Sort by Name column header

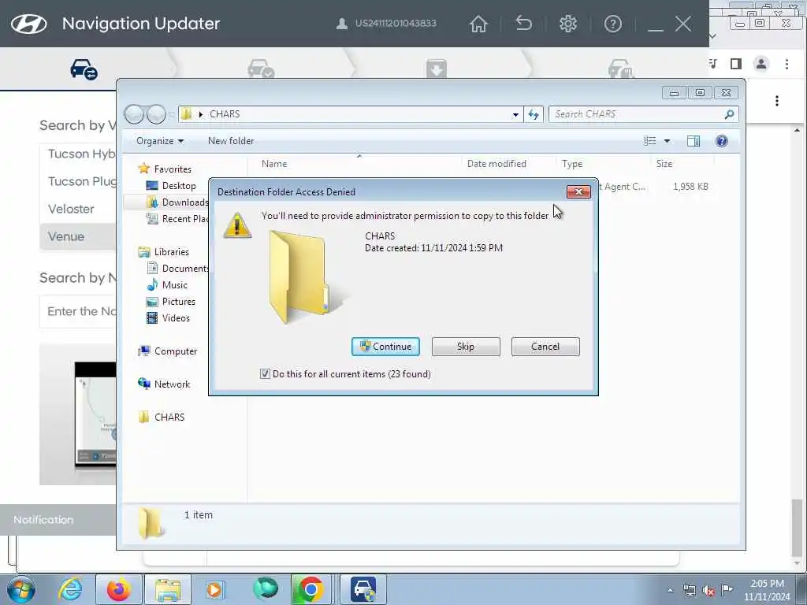pos(273,164)
